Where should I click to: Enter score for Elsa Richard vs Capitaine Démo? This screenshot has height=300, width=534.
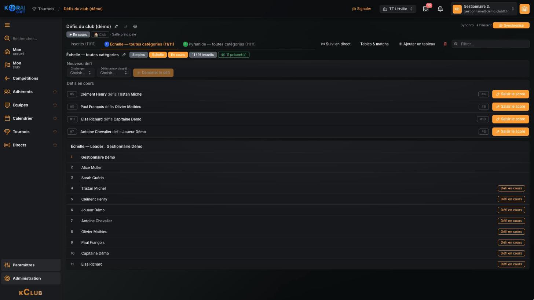(510, 119)
